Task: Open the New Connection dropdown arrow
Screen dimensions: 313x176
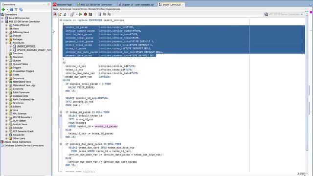Action: [x=7, y=9]
